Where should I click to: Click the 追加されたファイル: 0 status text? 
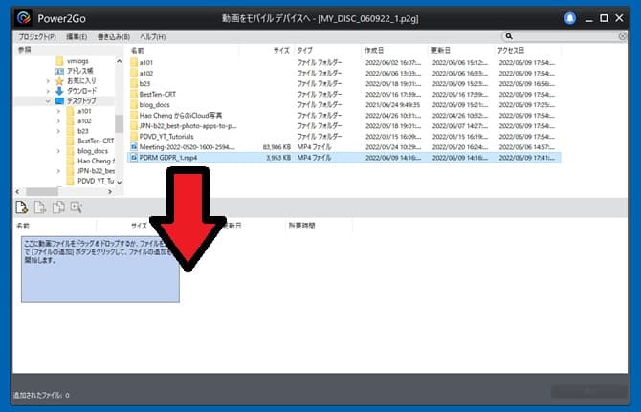point(41,395)
